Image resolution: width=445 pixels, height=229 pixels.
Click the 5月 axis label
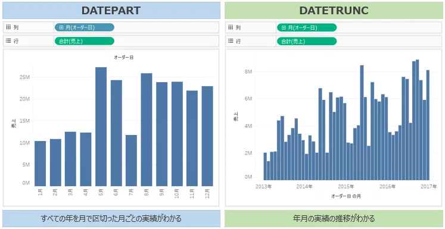pos(101,193)
